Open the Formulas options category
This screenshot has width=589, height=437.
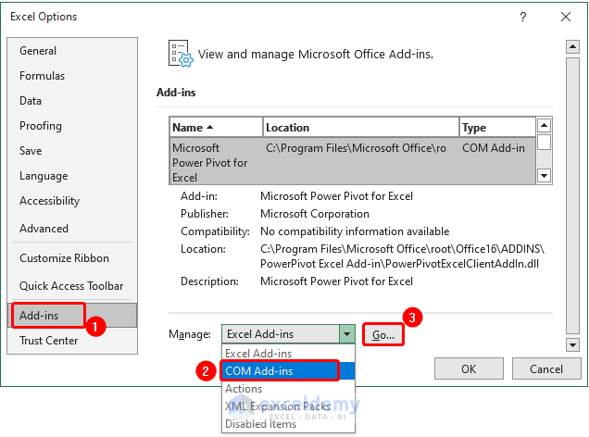[x=43, y=76]
